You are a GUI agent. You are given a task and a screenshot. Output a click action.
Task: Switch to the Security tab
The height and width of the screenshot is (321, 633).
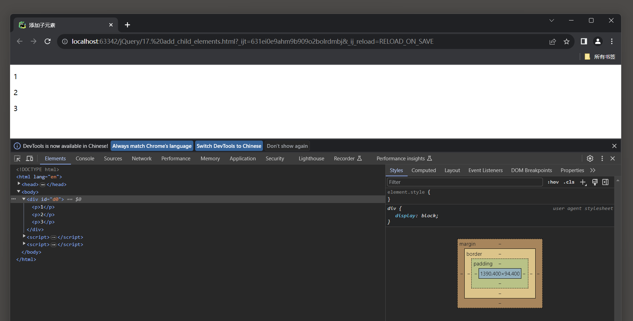[275, 159]
